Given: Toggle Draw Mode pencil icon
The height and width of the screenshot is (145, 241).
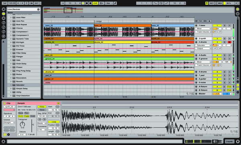Looking at the screenshot, I should pos(115,3).
